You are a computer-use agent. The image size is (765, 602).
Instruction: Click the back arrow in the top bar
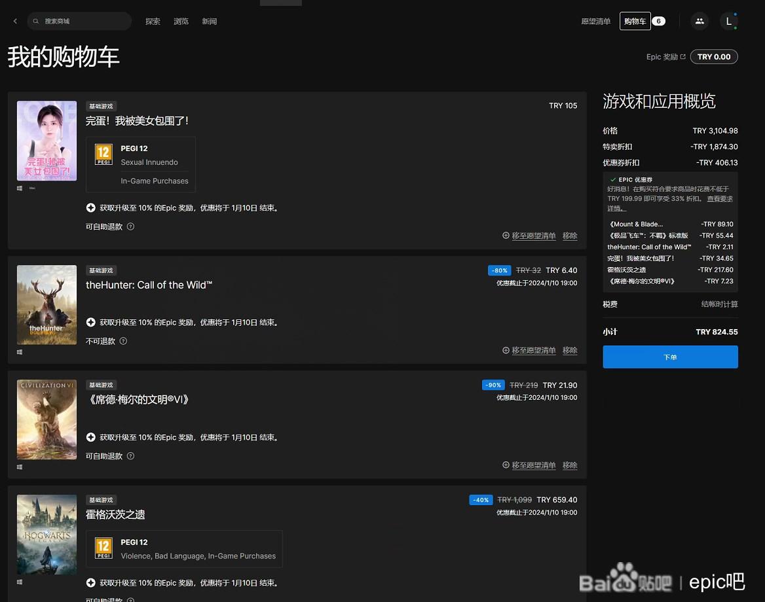click(15, 21)
